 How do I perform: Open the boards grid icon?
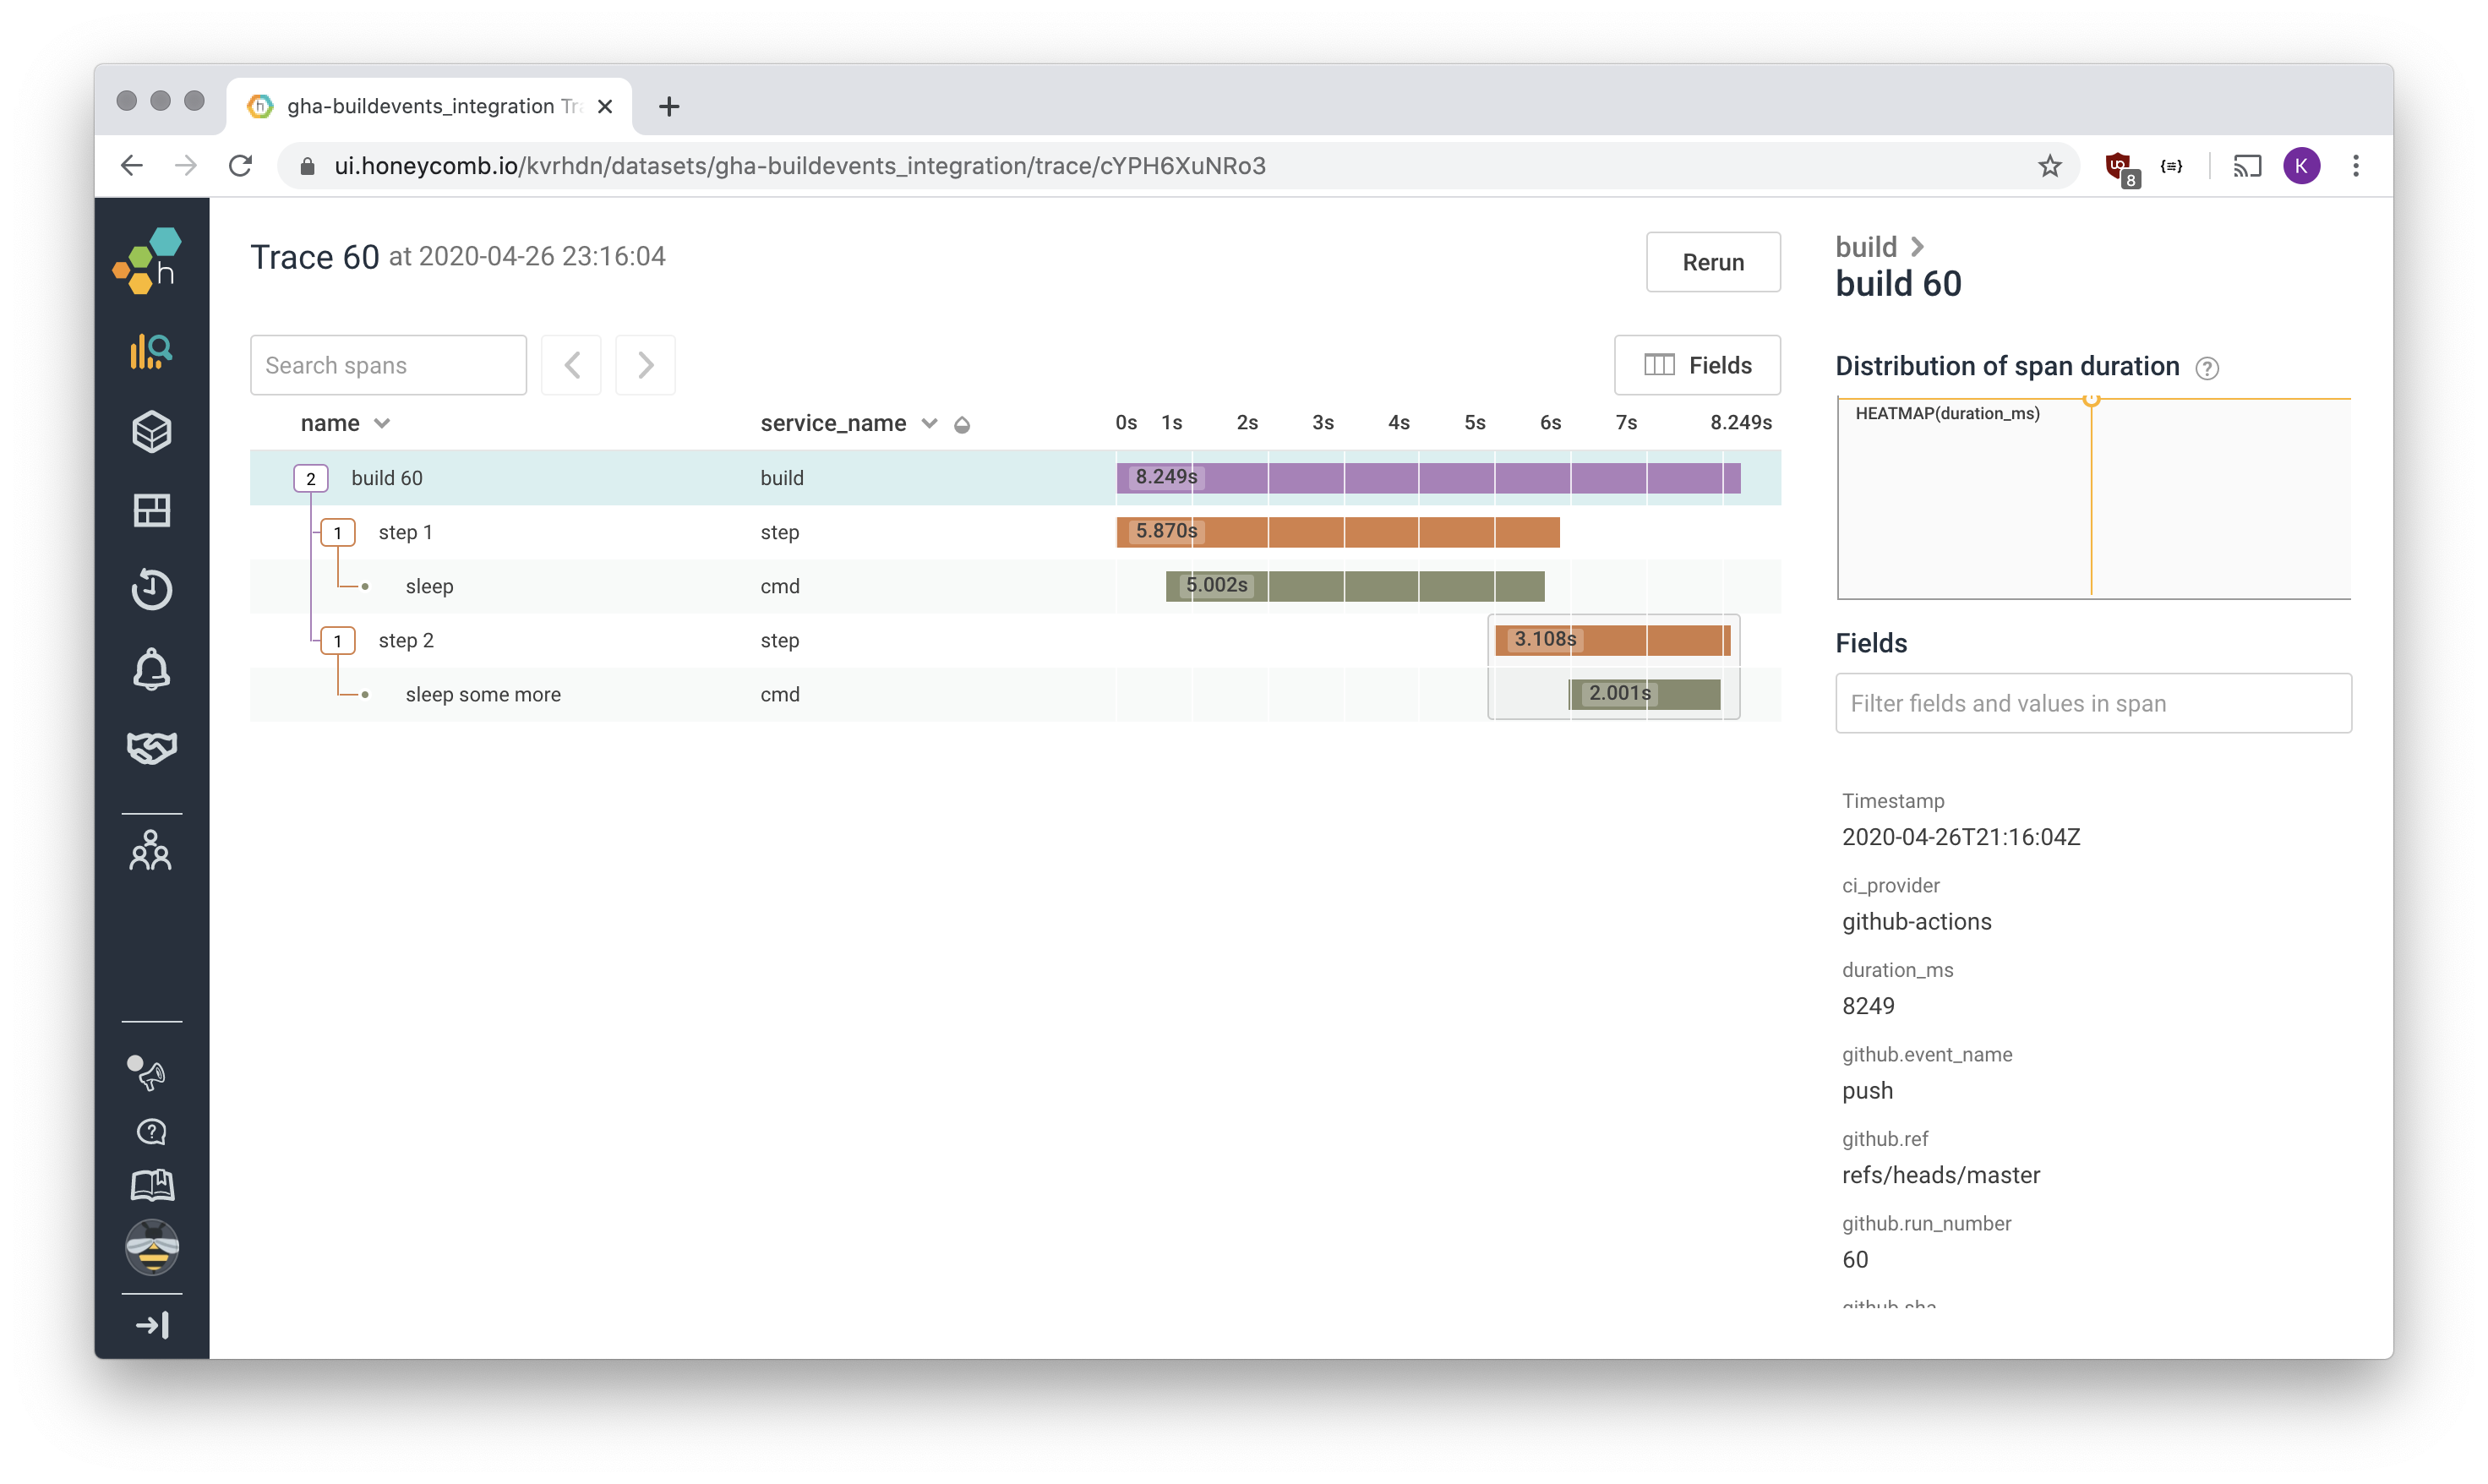coord(151,511)
